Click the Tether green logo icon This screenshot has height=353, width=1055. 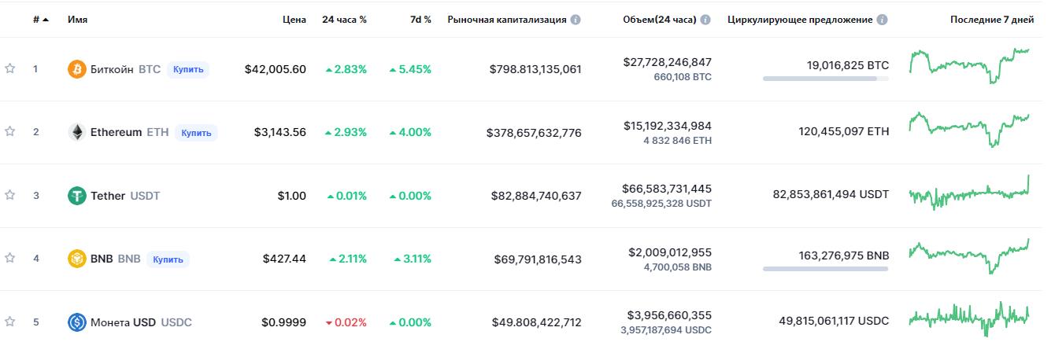pyautogui.click(x=76, y=196)
